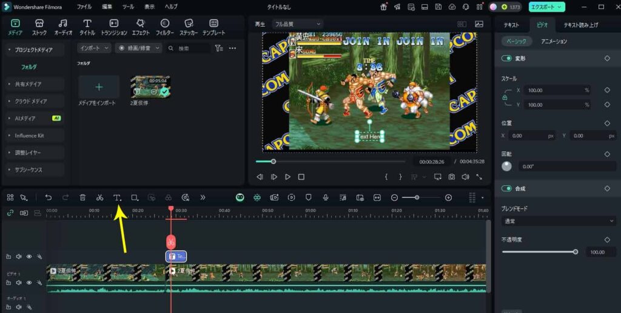Switch to the テキスト読み上げ tab

point(580,25)
